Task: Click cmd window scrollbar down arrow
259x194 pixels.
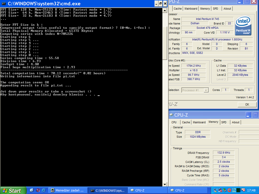Action: point(165,184)
